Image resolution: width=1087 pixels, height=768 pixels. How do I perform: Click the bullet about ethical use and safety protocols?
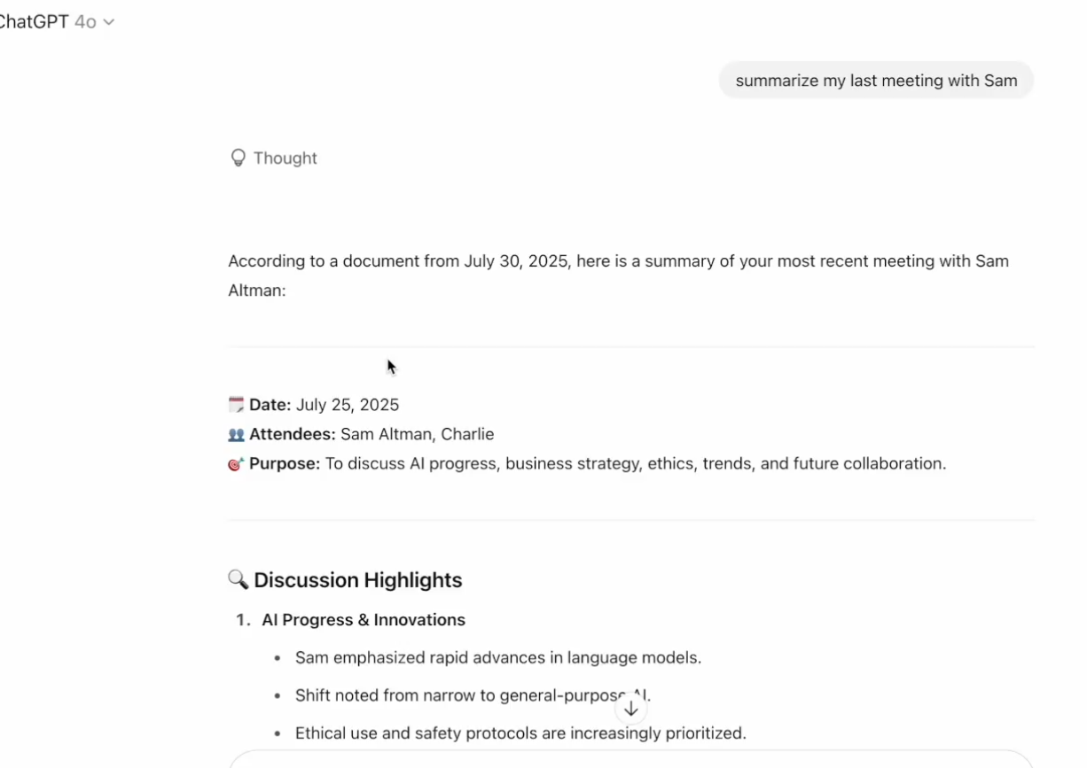coord(520,733)
